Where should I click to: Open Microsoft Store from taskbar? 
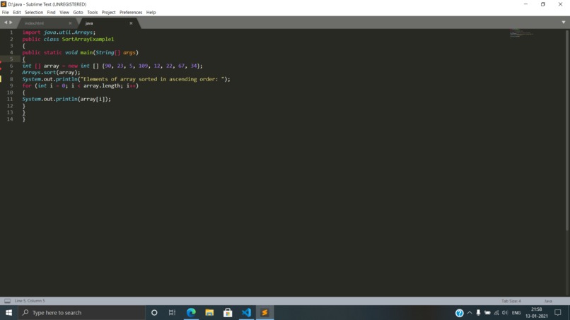click(x=228, y=313)
